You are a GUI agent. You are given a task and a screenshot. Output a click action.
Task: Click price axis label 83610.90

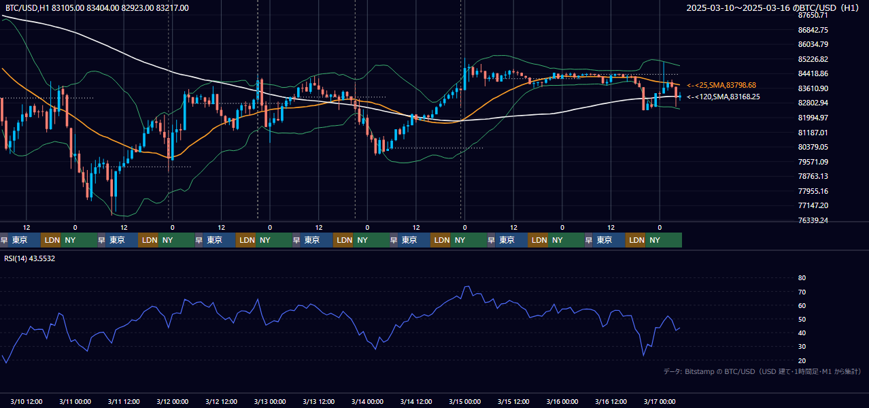[x=813, y=88]
